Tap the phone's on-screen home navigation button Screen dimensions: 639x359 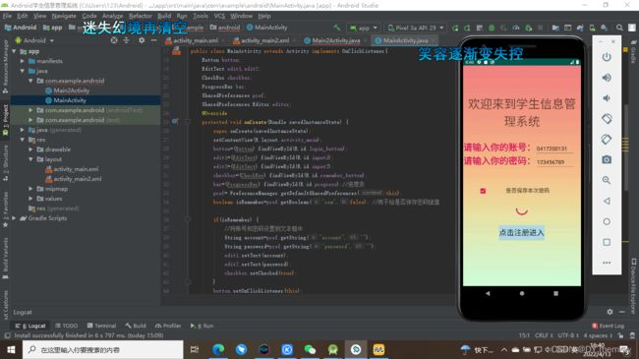[522, 293]
